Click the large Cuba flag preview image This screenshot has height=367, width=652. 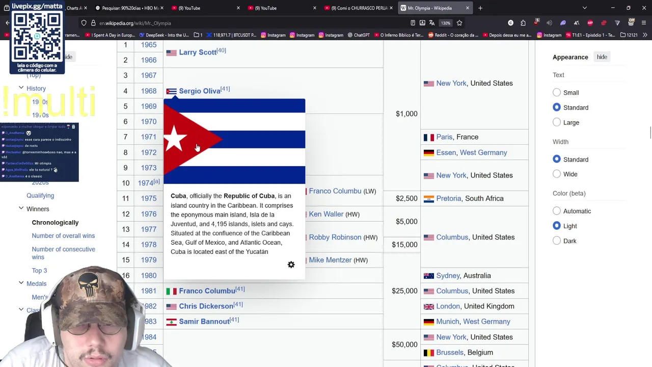pyautogui.click(x=234, y=141)
